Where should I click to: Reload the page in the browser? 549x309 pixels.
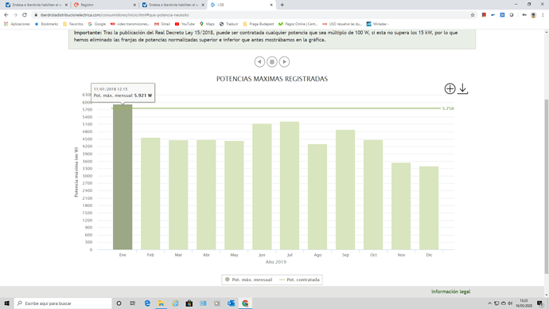pyautogui.click(x=25, y=15)
